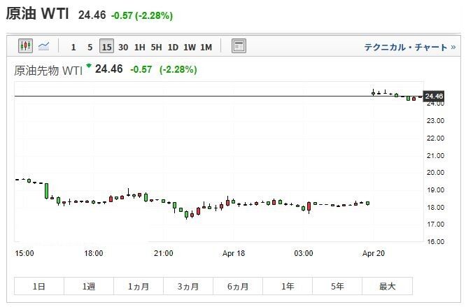Click the 21:00 time axis label
466x307 pixels.
[164, 253]
